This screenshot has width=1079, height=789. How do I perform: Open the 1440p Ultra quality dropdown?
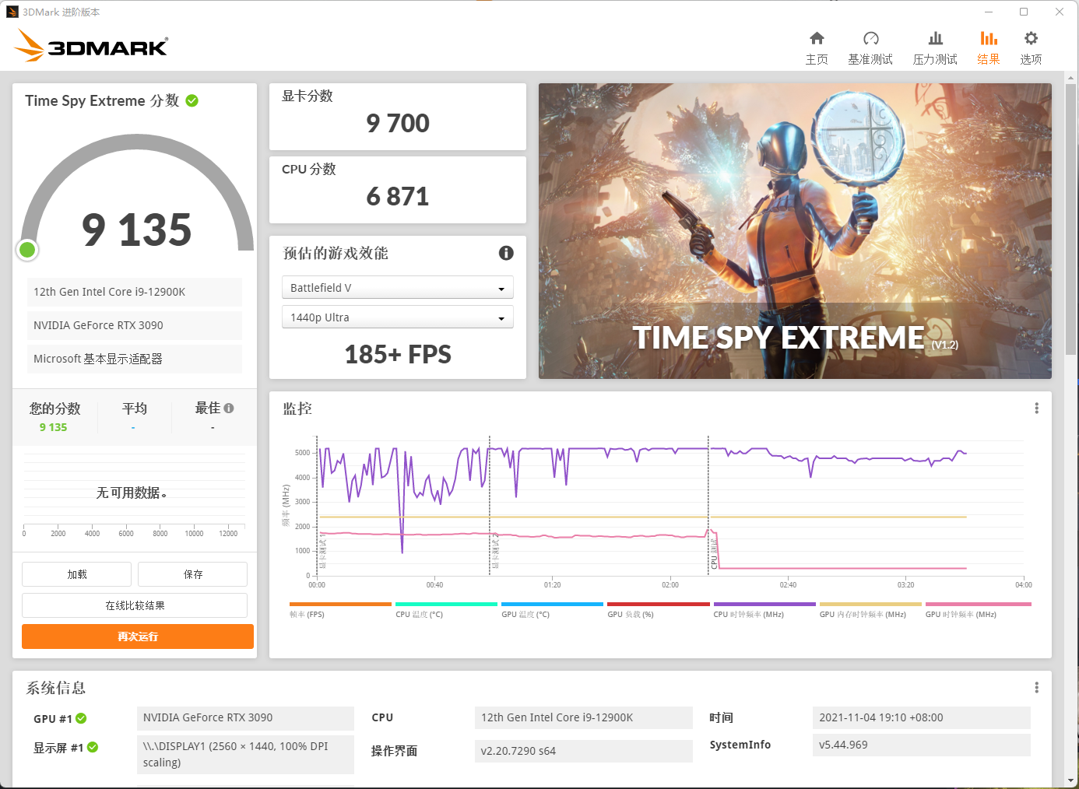[x=397, y=317]
